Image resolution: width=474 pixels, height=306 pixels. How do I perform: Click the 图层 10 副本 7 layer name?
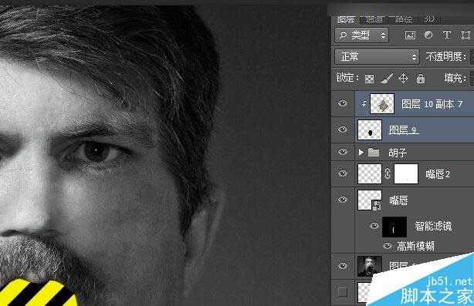(x=432, y=104)
